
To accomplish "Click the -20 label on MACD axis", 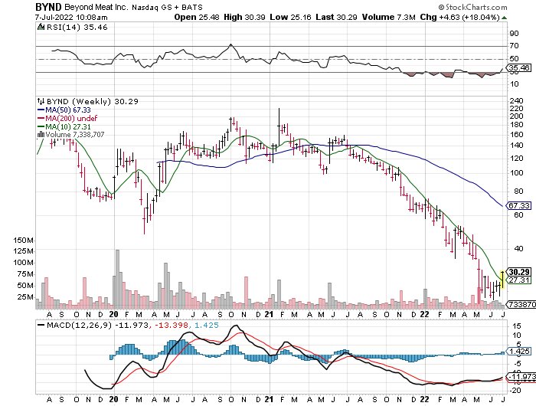I will click(515, 390).
